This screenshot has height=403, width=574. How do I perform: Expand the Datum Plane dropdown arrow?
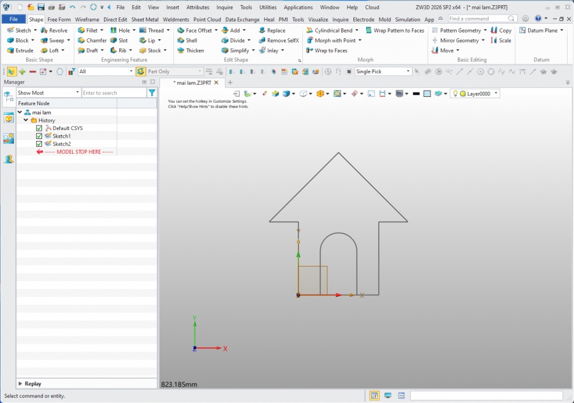pos(561,31)
